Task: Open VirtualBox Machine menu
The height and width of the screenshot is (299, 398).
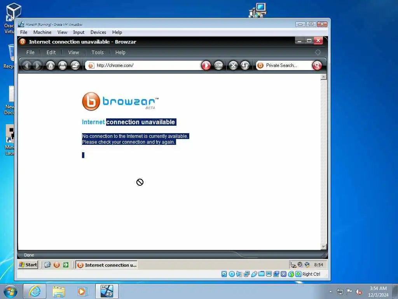Action: pyautogui.click(x=42, y=32)
